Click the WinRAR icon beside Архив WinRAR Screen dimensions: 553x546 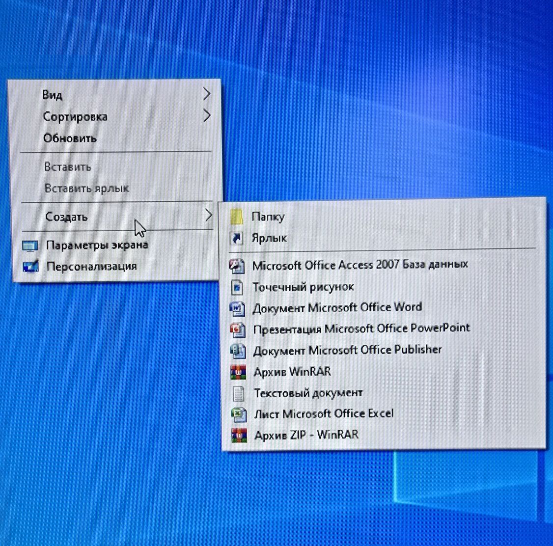pos(238,372)
